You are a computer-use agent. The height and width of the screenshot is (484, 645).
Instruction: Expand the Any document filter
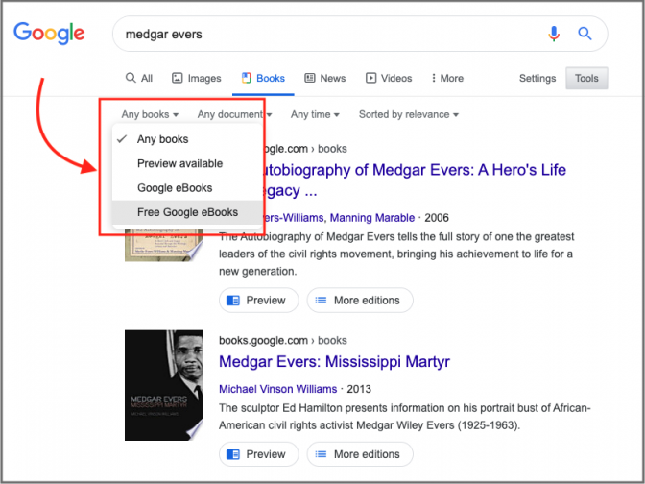[x=234, y=114]
